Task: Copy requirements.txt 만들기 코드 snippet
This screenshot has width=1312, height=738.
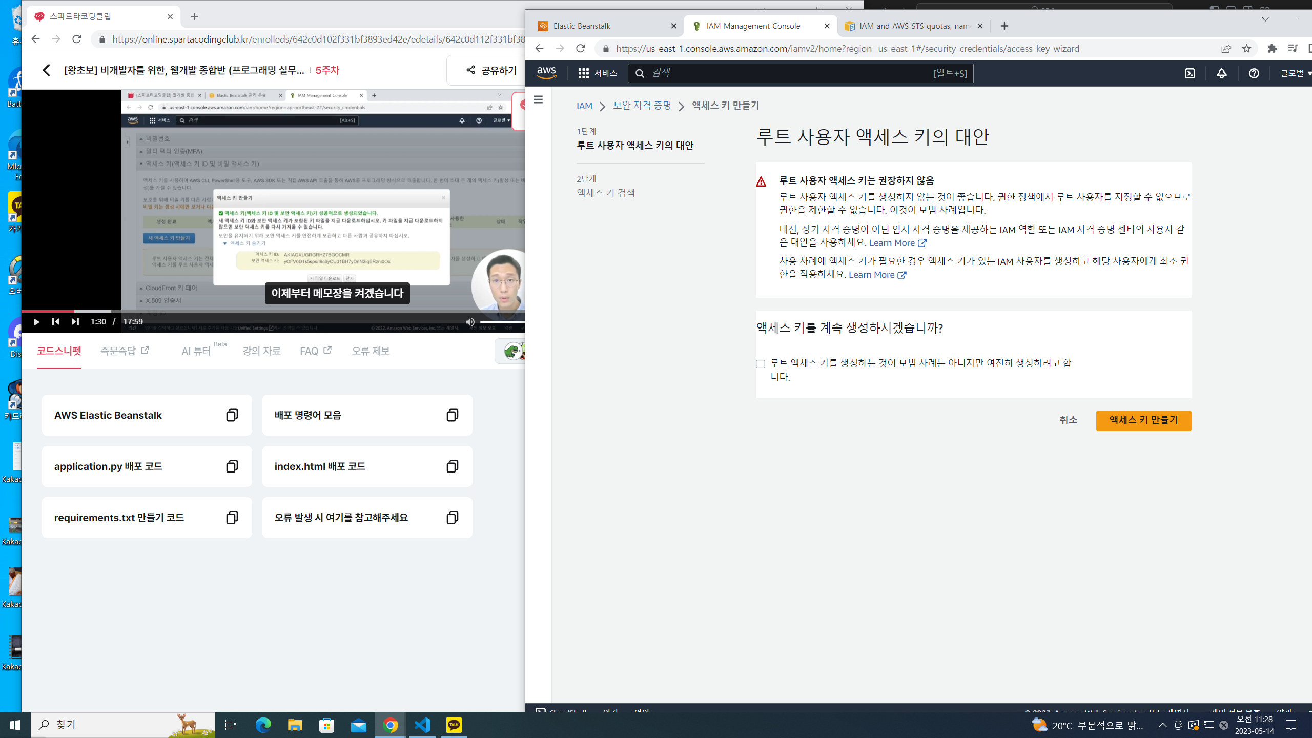Action: 232,518
